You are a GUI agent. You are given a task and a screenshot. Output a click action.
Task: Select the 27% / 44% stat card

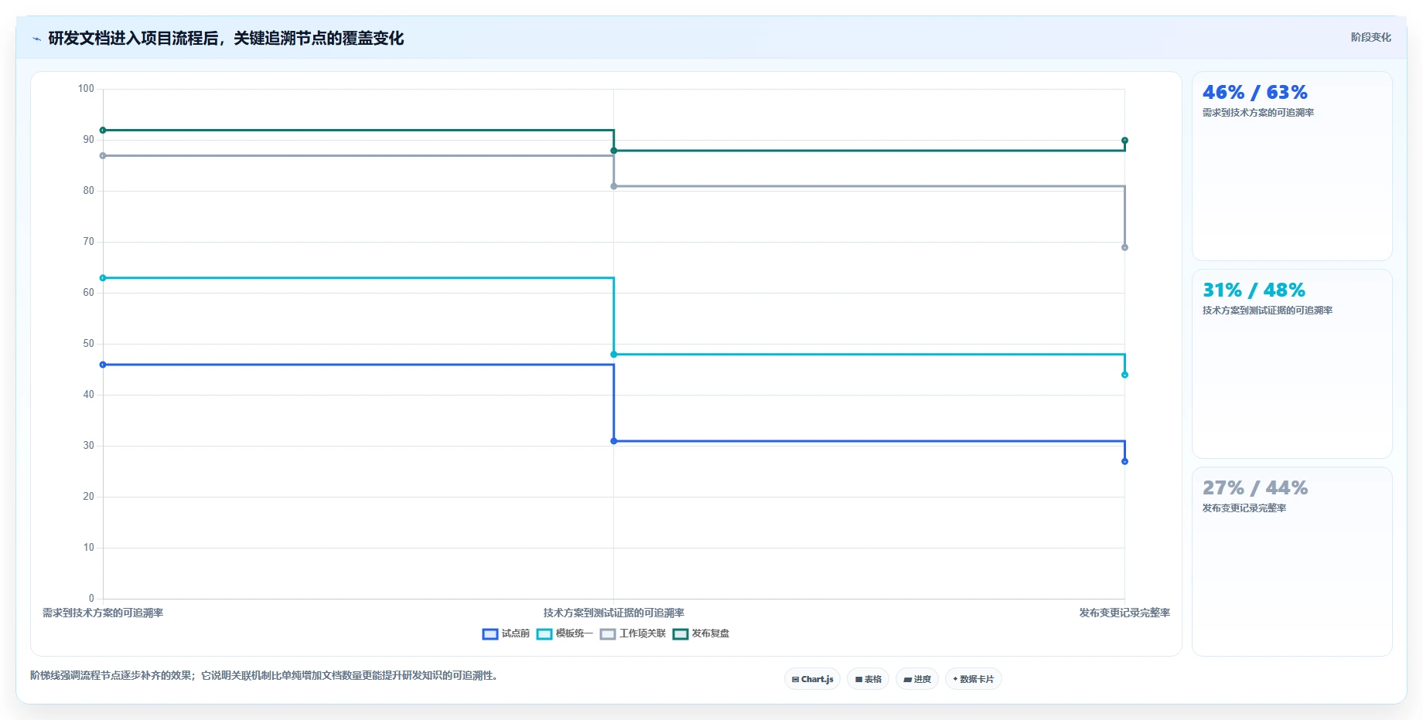coord(1292,562)
